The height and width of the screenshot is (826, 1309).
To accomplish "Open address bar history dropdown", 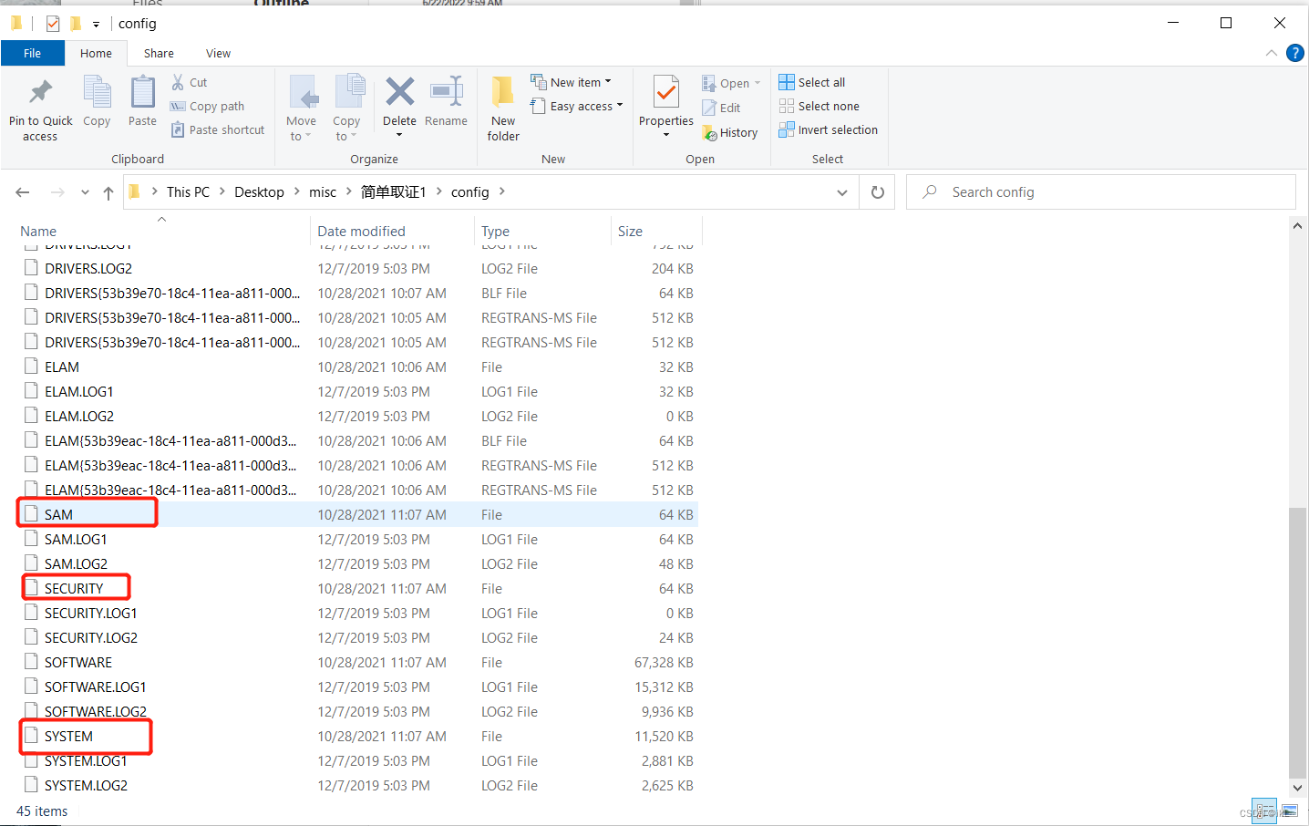I will pyautogui.click(x=842, y=192).
